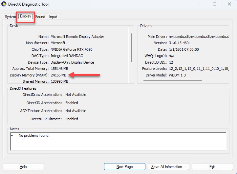Click the DirectX icon in the title bar
The image size is (237, 174).
pos(5,4)
